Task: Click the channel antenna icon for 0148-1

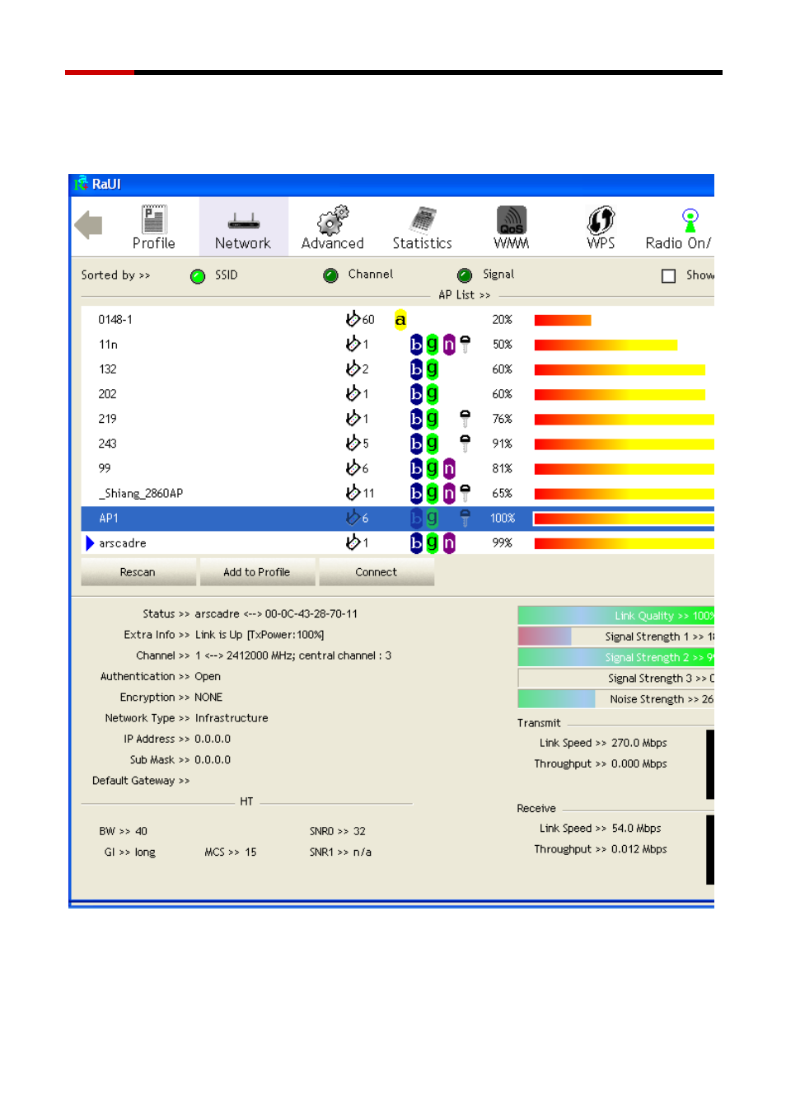Action: tap(353, 318)
